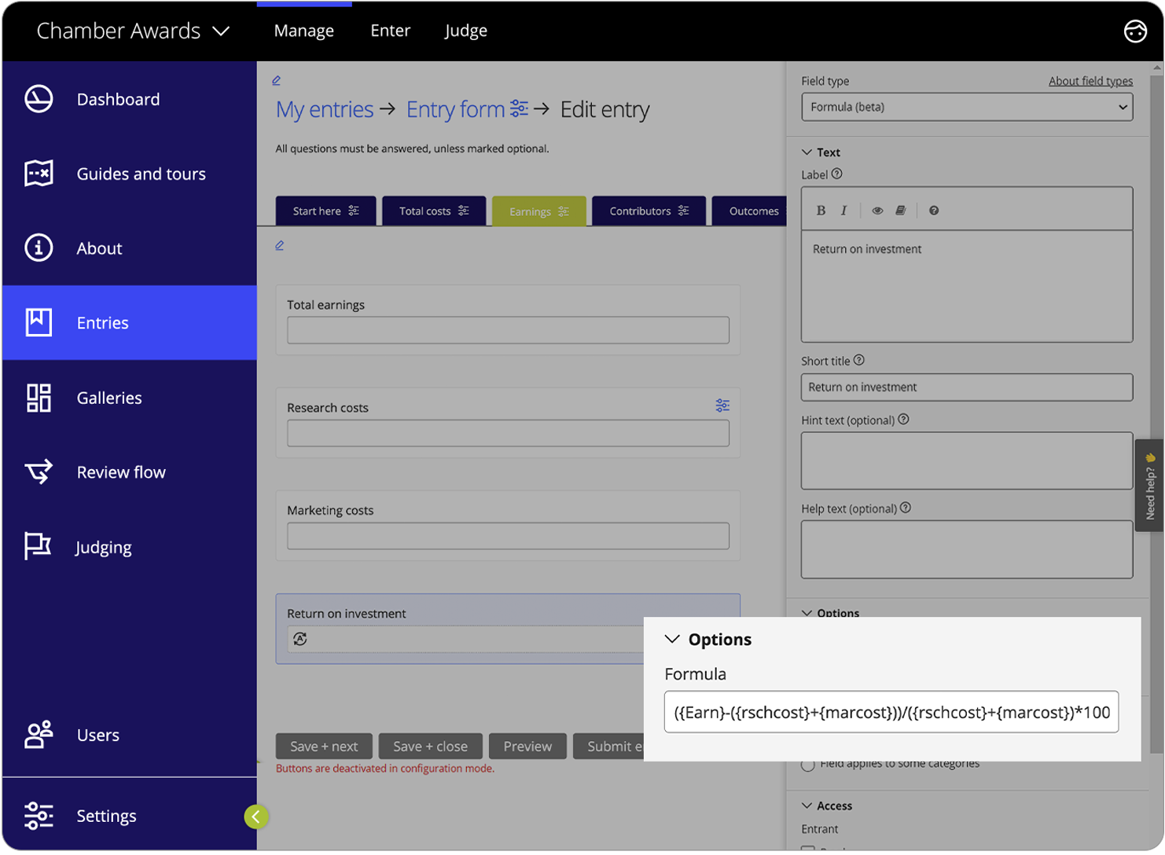Go to the Judging section
Screen dimensions: 1165x855
pyautogui.click(x=103, y=547)
